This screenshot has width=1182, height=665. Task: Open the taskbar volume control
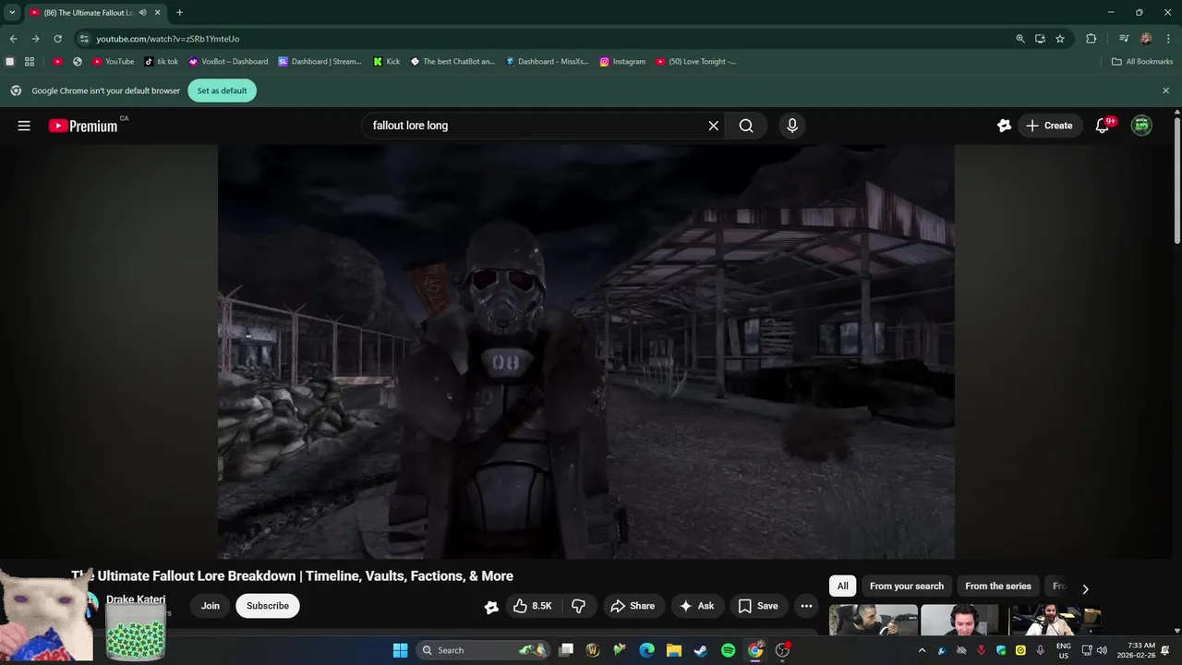(x=1102, y=650)
